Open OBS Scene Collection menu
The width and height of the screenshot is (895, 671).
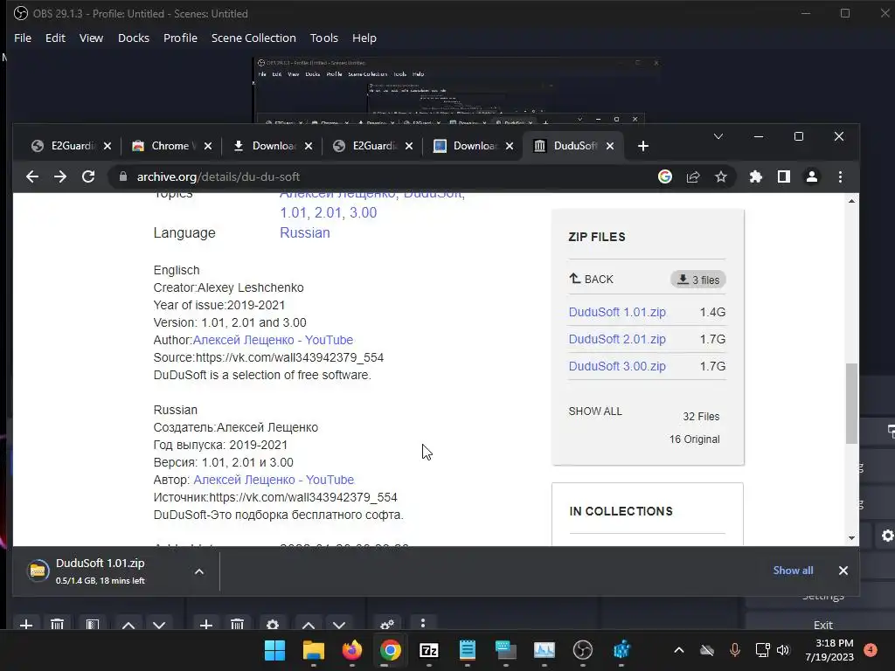tap(253, 38)
